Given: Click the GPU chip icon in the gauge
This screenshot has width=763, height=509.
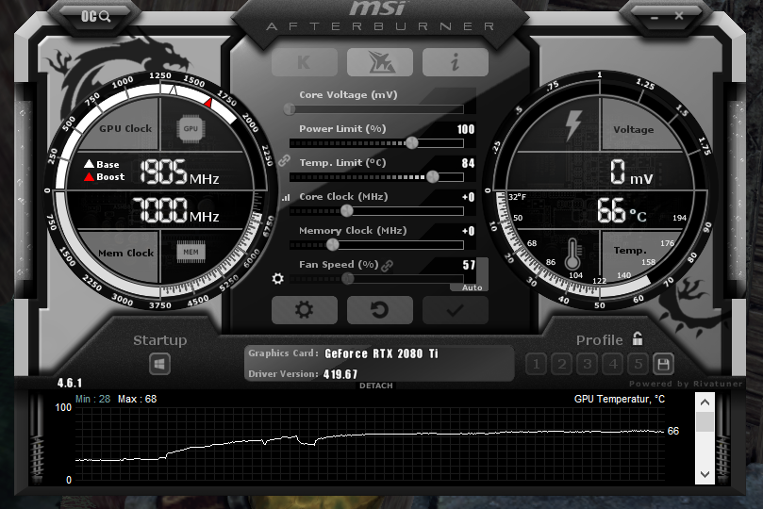Looking at the screenshot, I should (191, 129).
